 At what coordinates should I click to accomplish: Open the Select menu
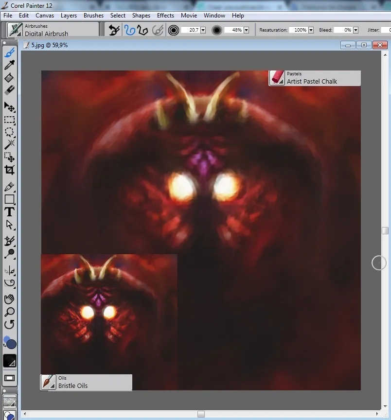click(118, 16)
